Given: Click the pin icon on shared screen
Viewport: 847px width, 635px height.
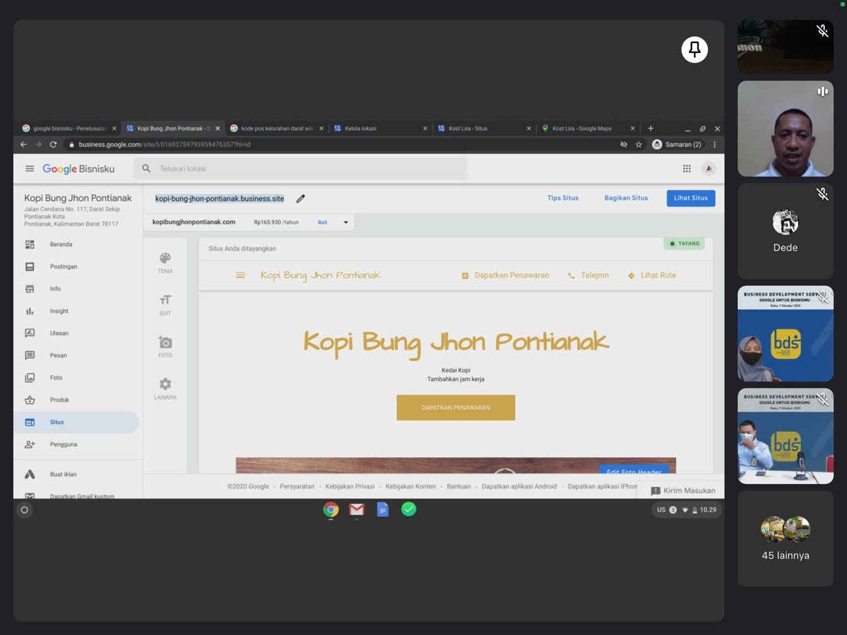Looking at the screenshot, I should (694, 50).
